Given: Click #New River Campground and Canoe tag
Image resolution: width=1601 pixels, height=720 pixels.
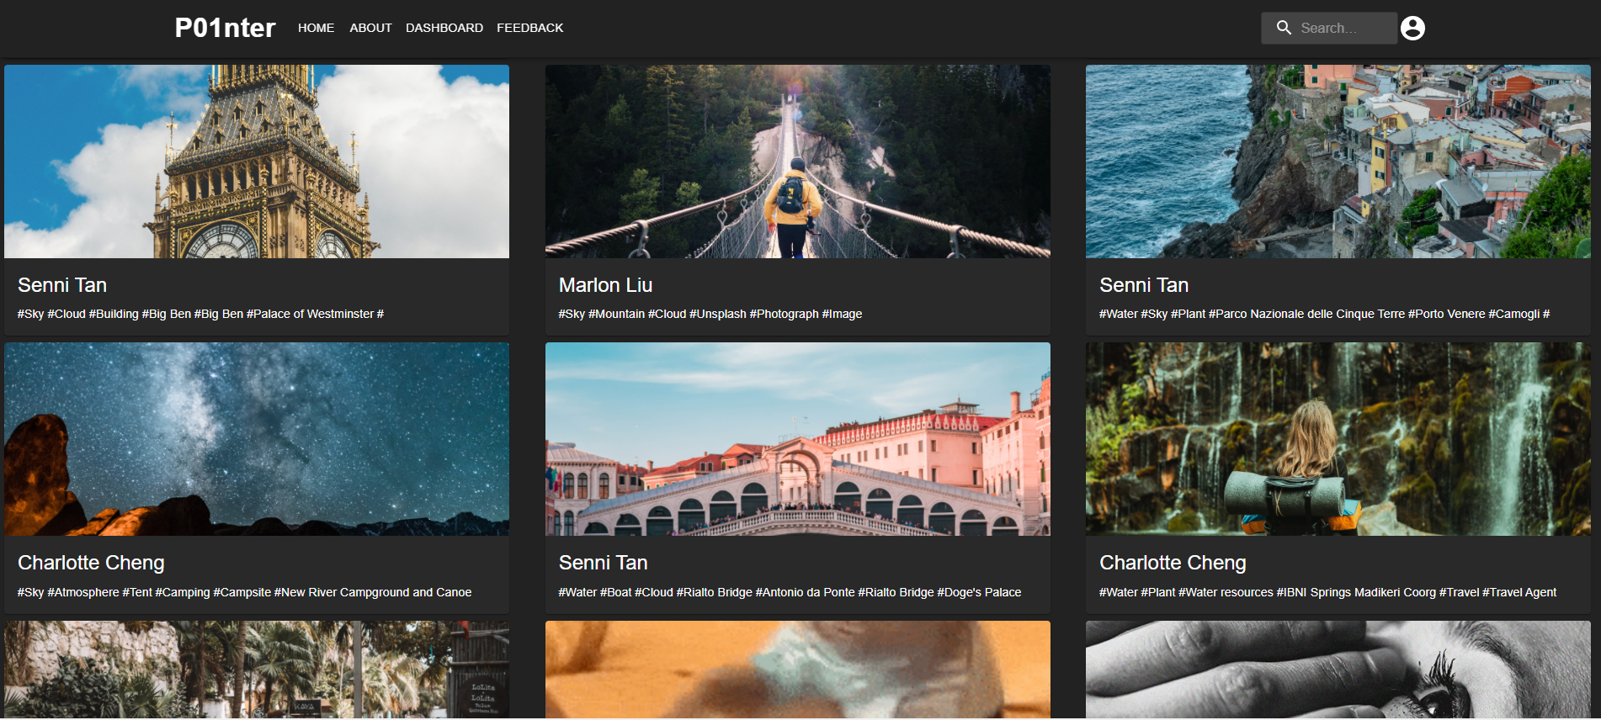Looking at the screenshot, I should [x=373, y=592].
